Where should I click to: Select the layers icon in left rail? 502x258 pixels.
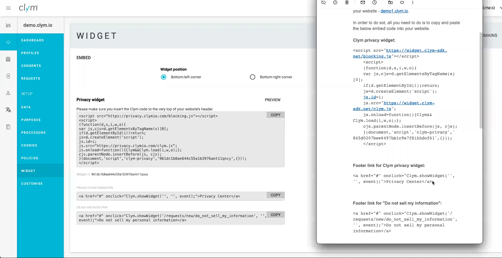click(x=8, y=42)
